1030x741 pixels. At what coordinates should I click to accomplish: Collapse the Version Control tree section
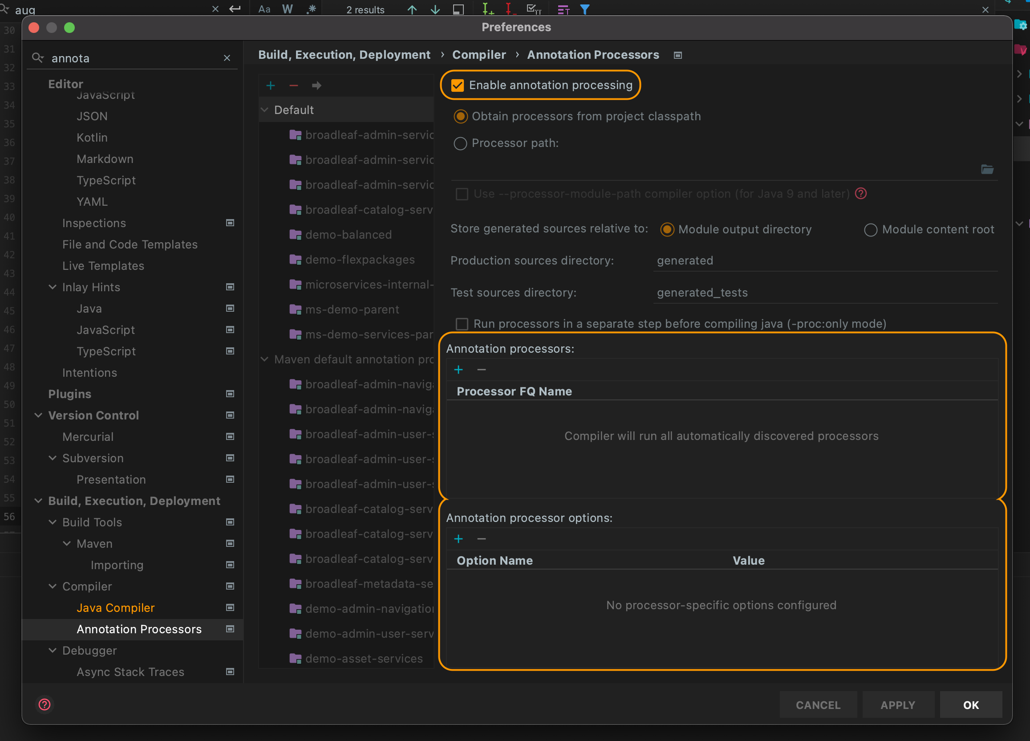pyautogui.click(x=38, y=415)
